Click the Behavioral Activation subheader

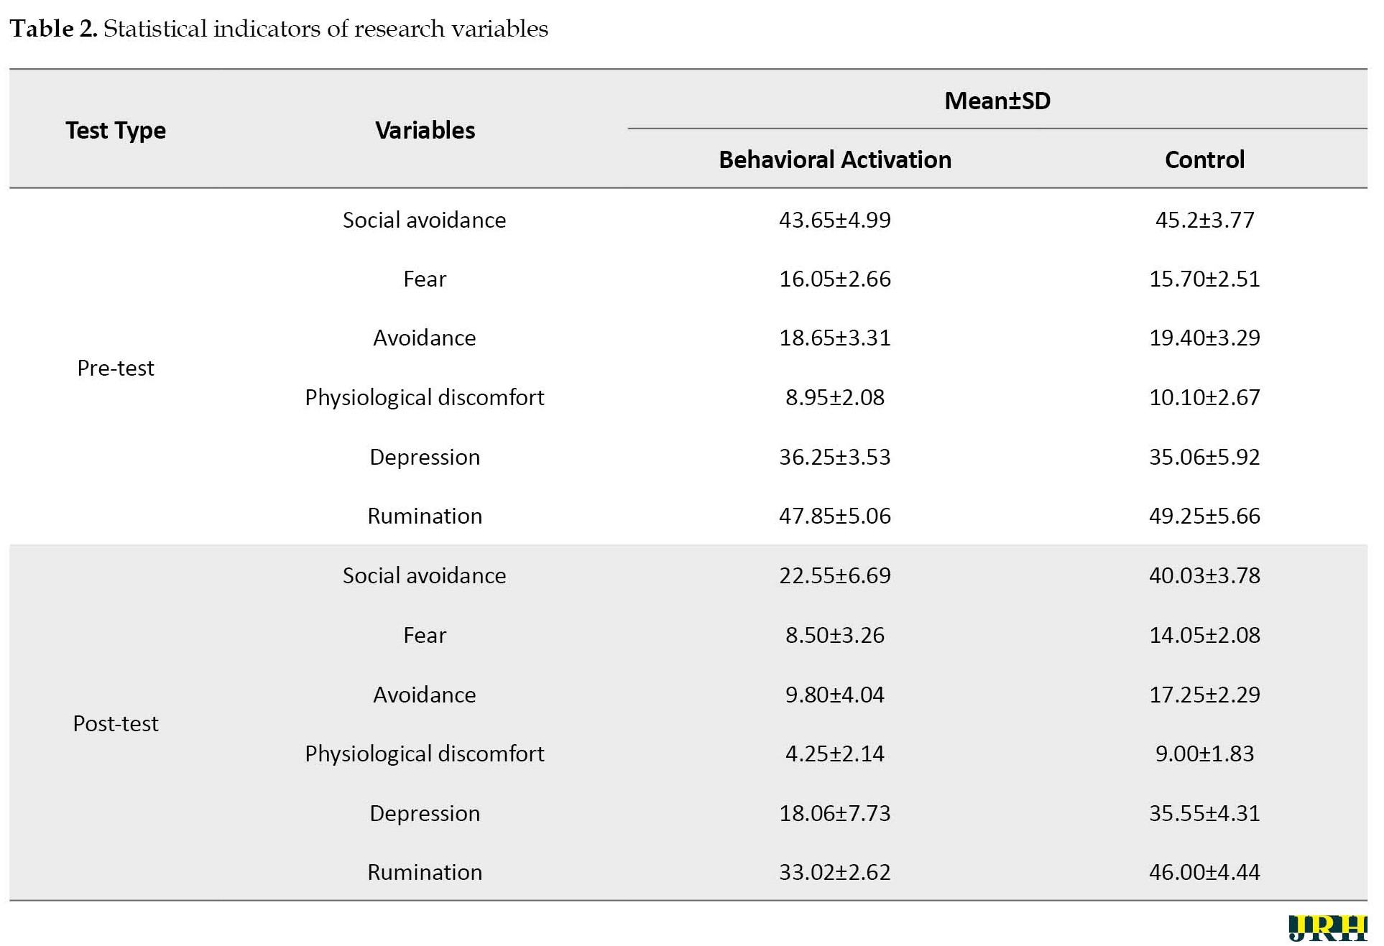835,159
